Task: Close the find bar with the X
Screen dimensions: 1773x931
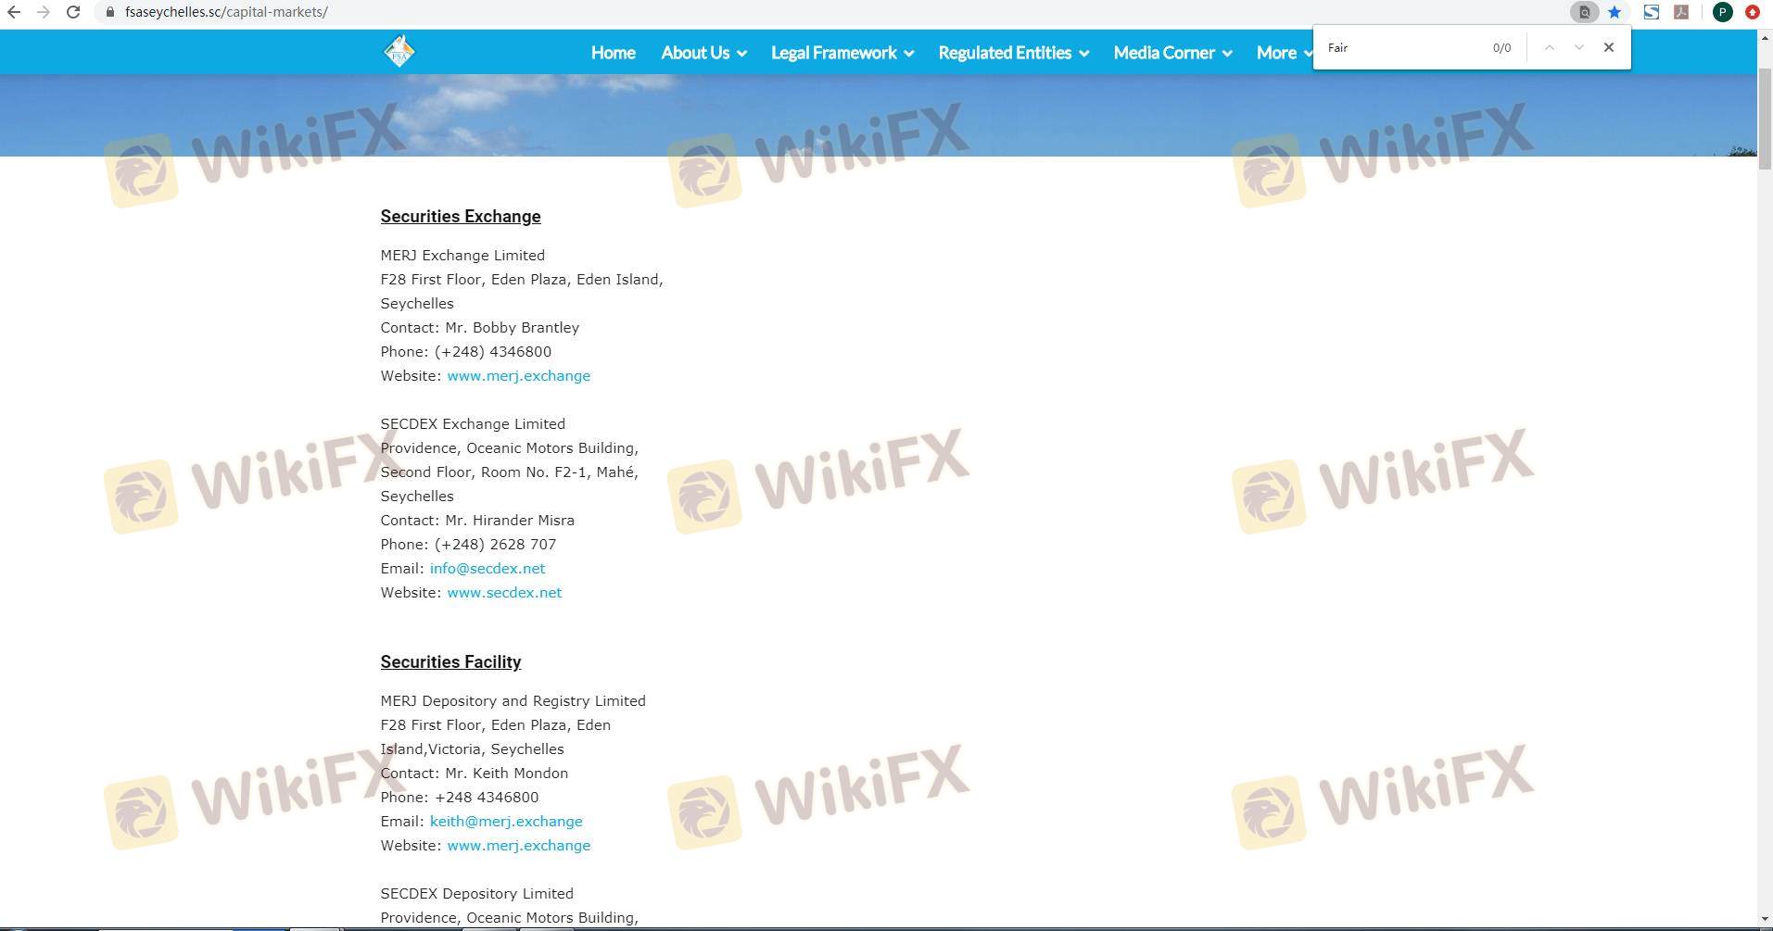Action: pyautogui.click(x=1608, y=47)
